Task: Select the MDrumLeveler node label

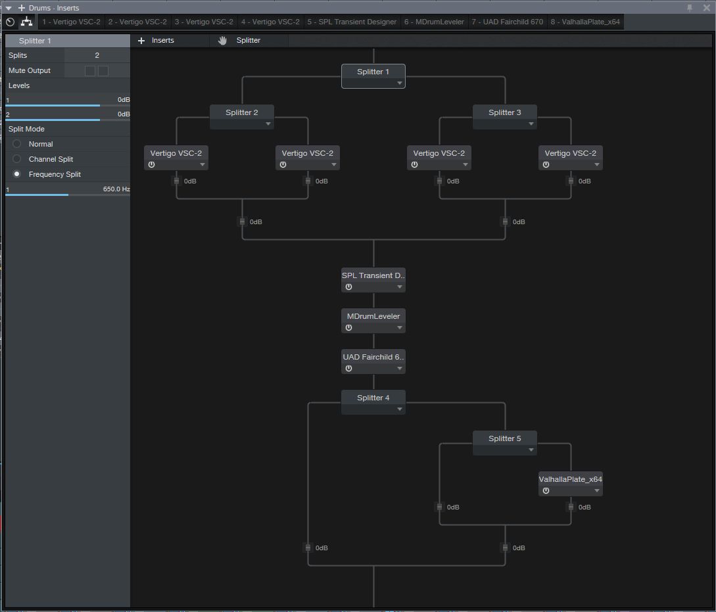Action: tap(373, 316)
